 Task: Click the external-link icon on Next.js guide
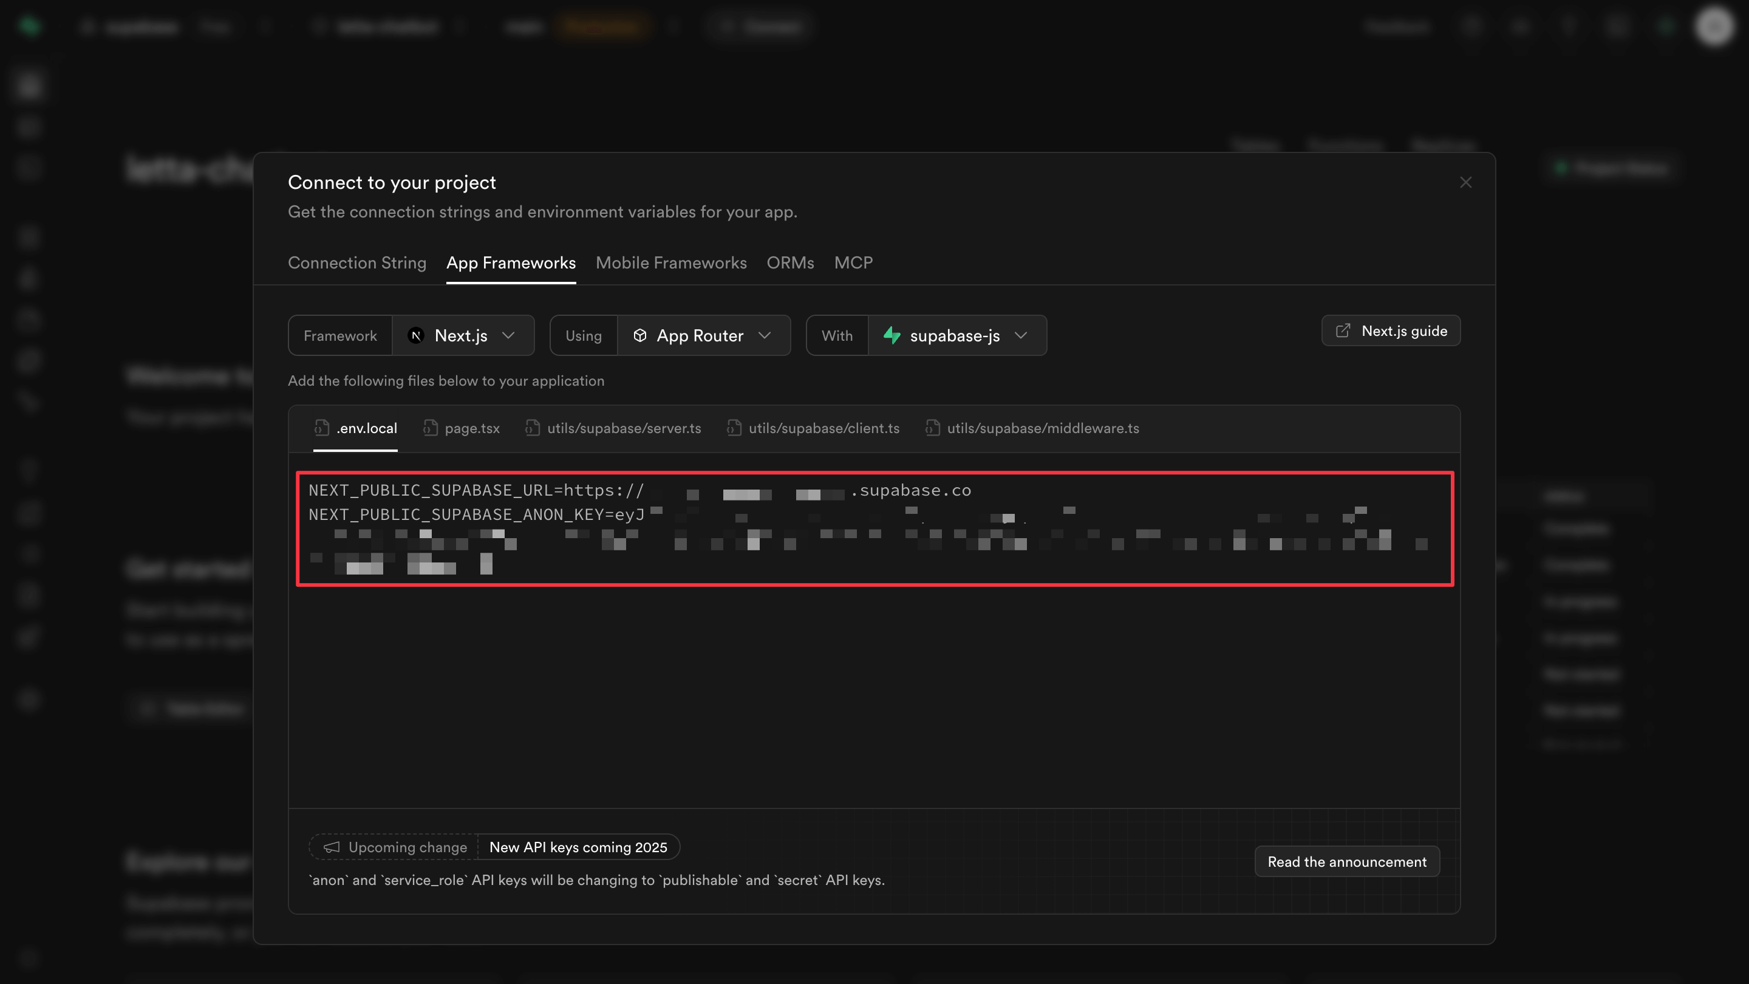1343,330
